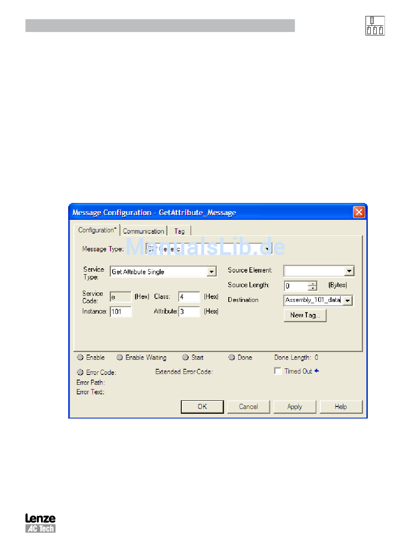Expand the Destination tag dropdown
This screenshot has height=539, width=410.
tap(348, 301)
